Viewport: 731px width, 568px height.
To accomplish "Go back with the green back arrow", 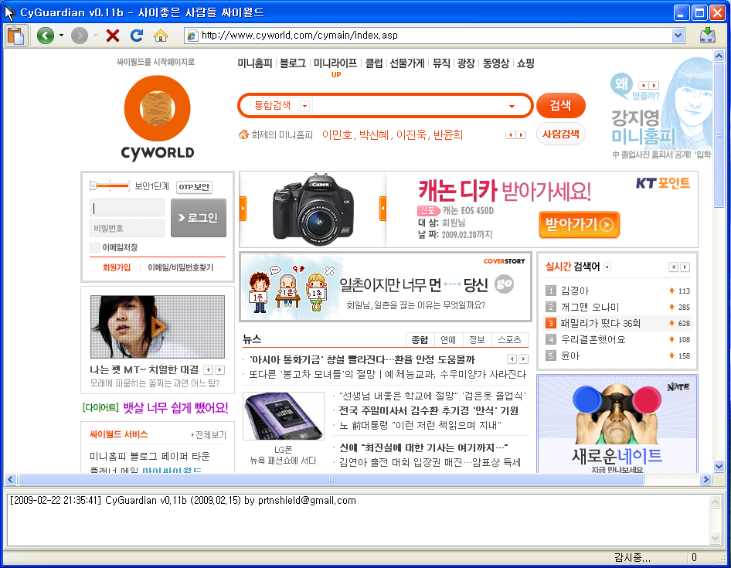I will (x=46, y=36).
